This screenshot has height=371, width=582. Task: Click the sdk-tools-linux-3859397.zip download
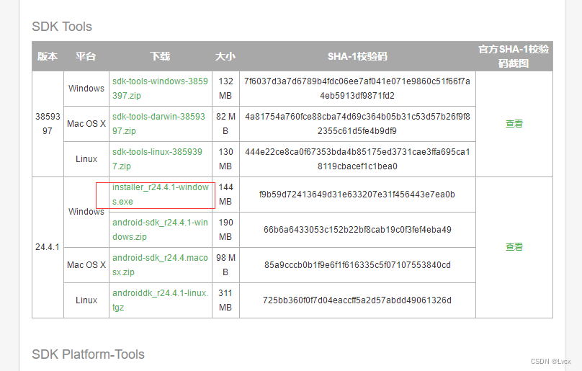coord(157,159)
